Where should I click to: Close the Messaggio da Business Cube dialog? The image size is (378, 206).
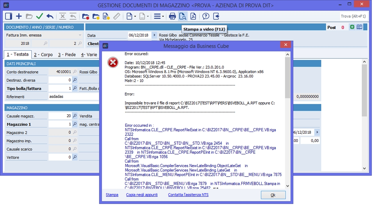[x=286, y=44]
